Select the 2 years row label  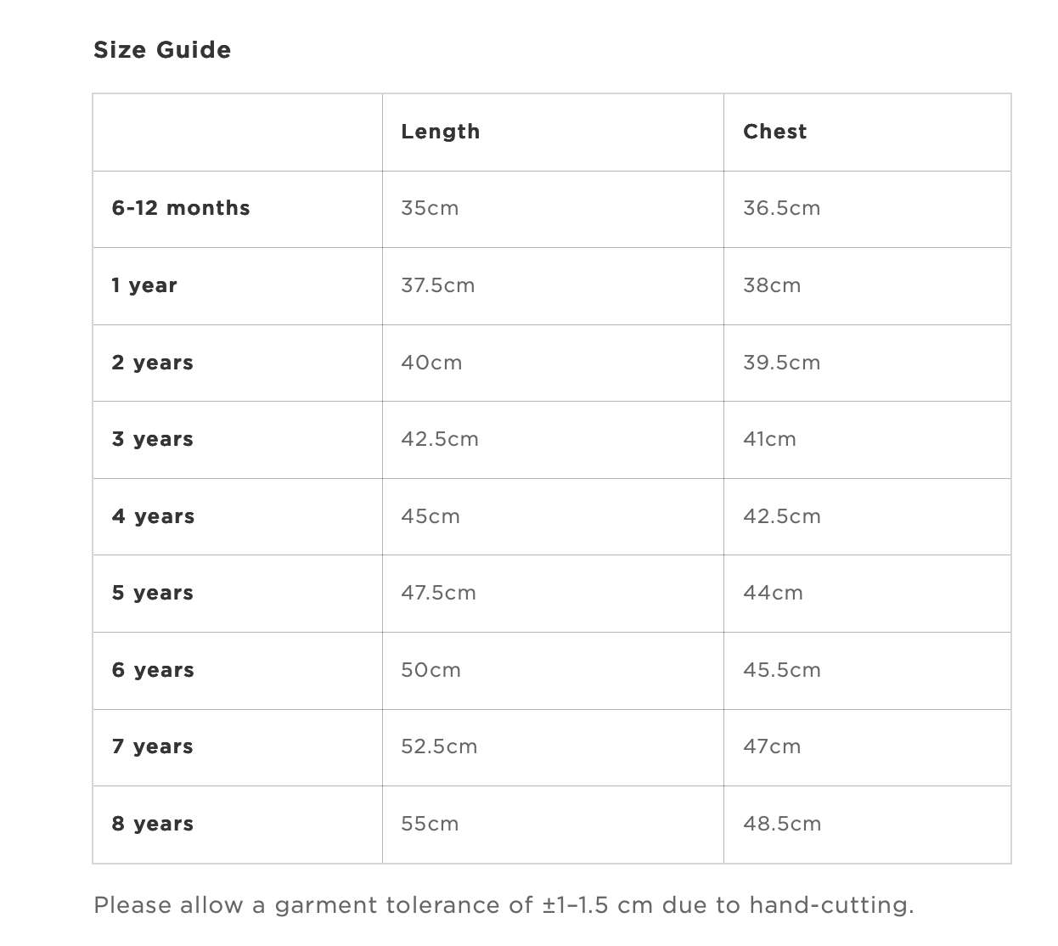tap(153, 363)
